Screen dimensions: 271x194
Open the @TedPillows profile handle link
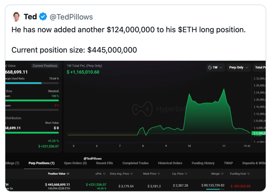point(71,17)
